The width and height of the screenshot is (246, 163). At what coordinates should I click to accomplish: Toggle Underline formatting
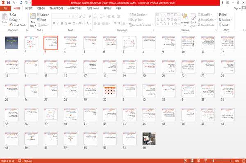[62, 23]
